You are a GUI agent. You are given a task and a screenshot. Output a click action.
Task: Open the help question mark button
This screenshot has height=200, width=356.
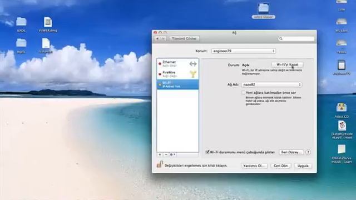pos(308,152)
